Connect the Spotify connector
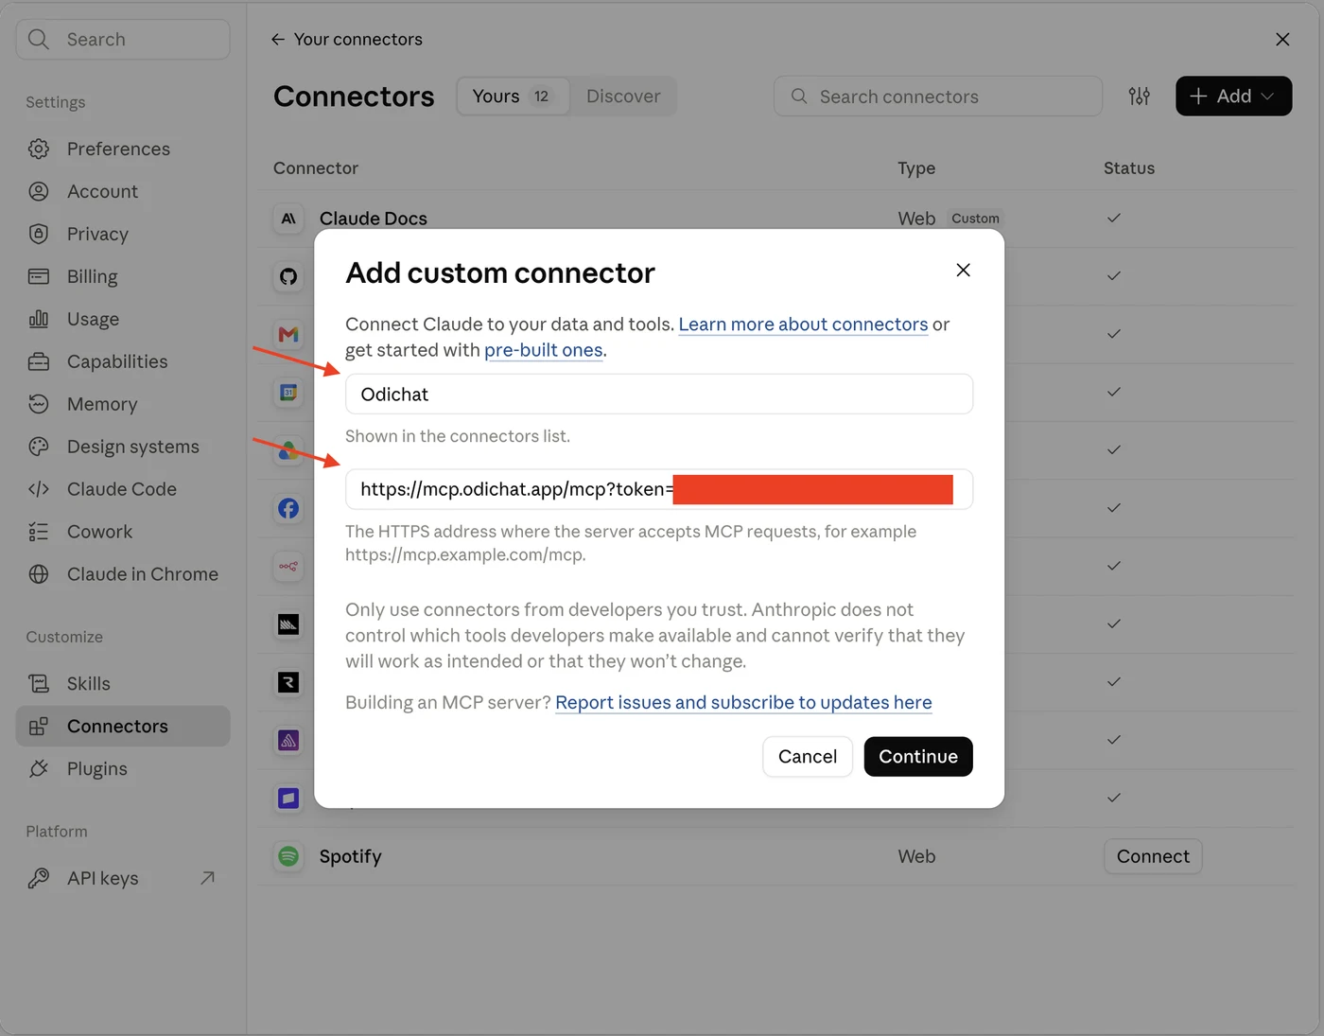 pos(1153,856)
